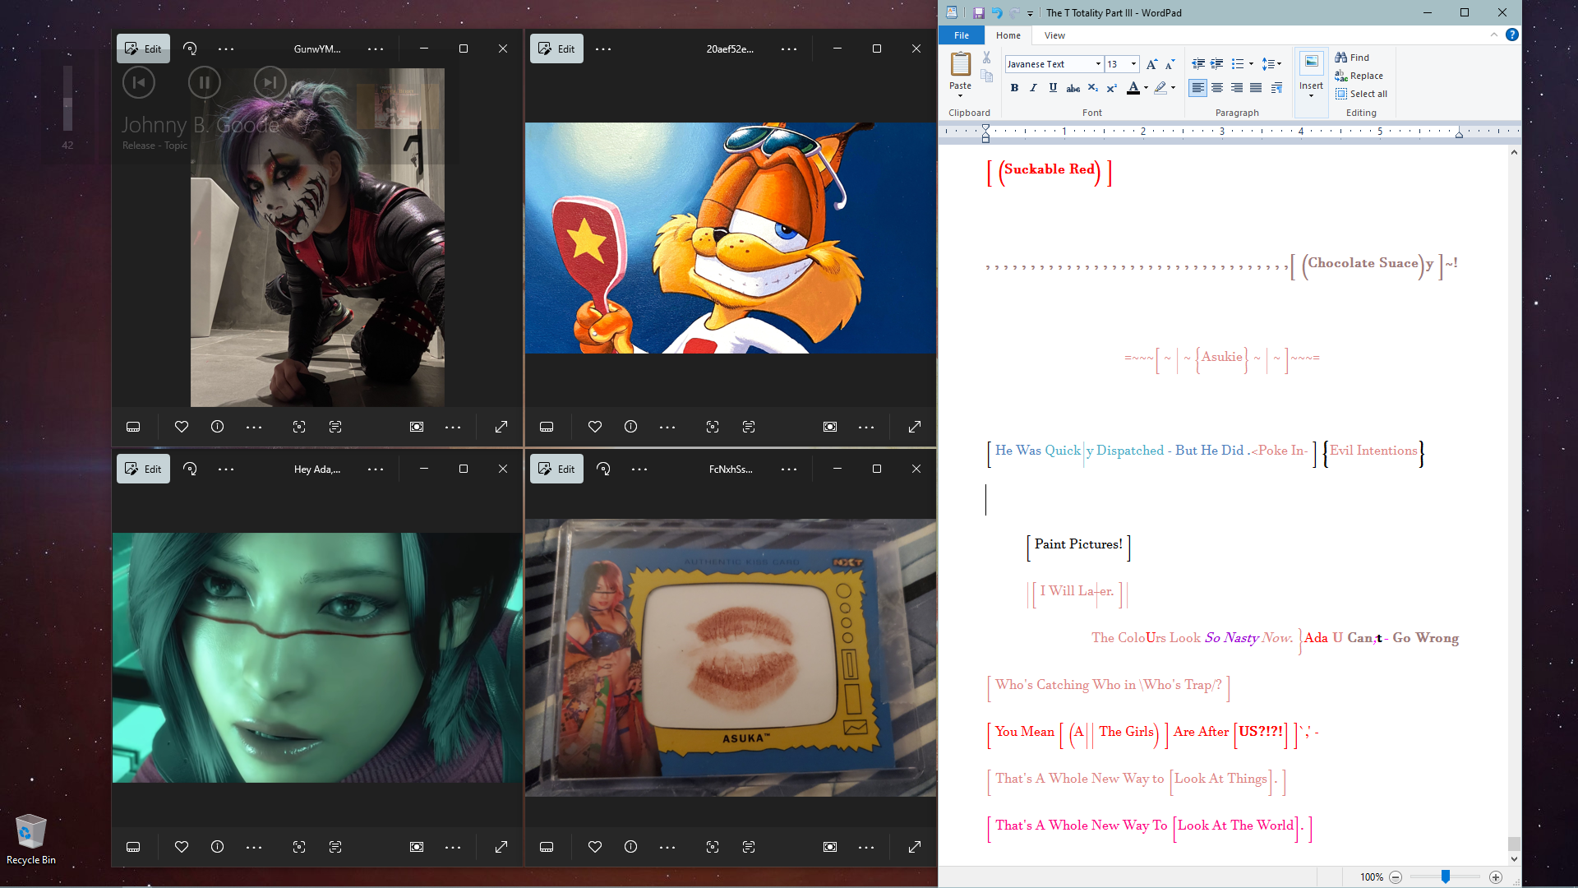The width and height of the screenshot is (1578, 888).
Task: Edit the Hey Ada photo
Action: tap(143, 469)
